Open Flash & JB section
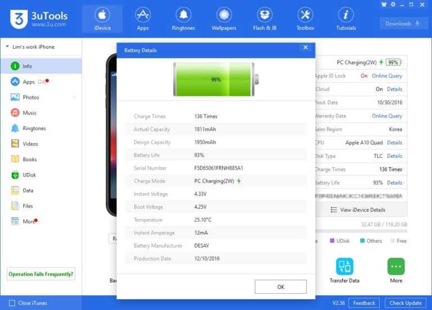432x310 pixels. [x=264, y=19]
